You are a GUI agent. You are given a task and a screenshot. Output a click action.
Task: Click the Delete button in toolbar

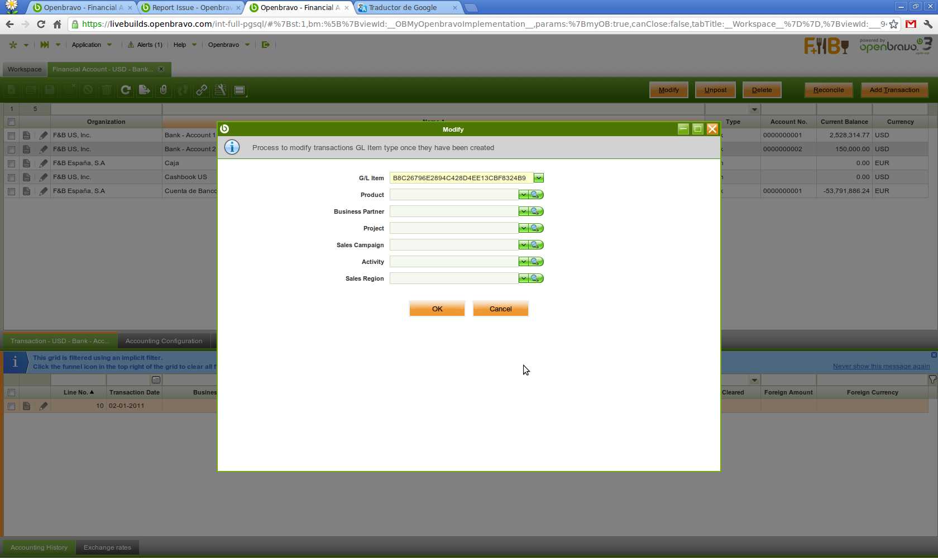click(762, 90)
